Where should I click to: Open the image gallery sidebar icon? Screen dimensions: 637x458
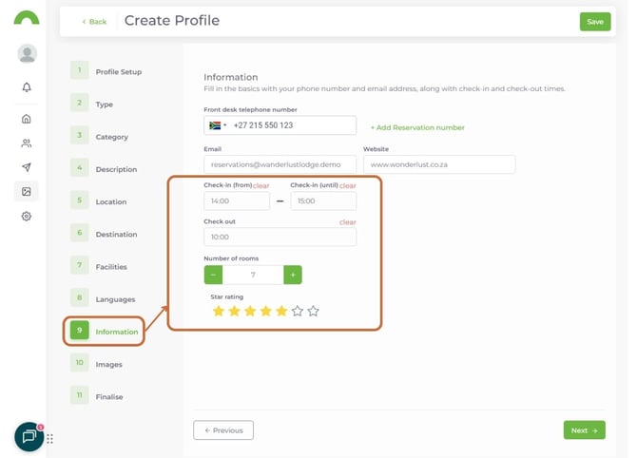click(27, 192)
